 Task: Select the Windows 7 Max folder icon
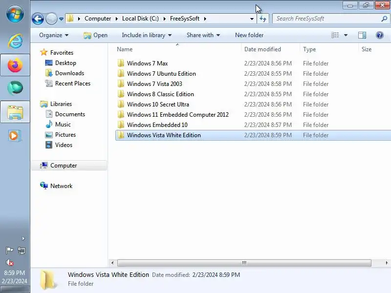point(121,63)
